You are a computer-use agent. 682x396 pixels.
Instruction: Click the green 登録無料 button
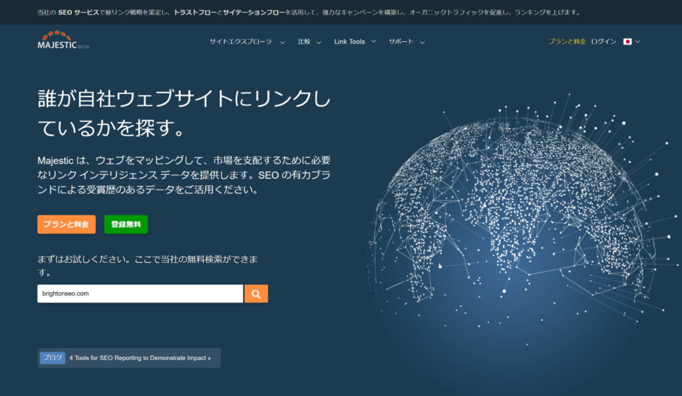point(126,224)
